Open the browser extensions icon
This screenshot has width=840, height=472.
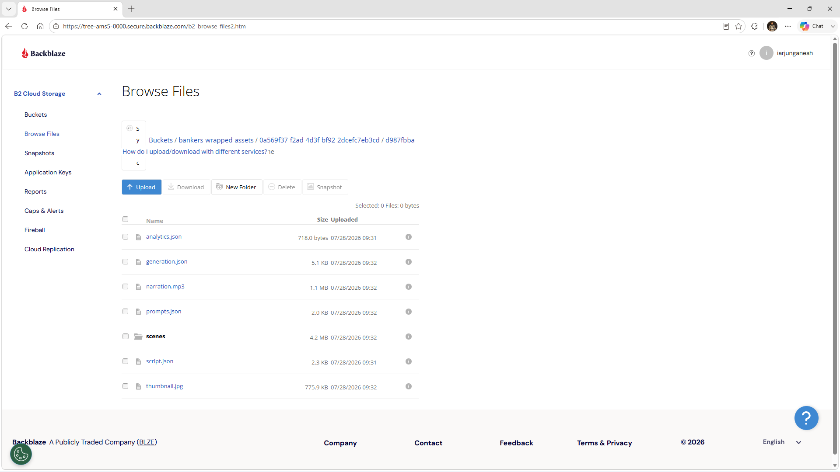tap(754, 26)
